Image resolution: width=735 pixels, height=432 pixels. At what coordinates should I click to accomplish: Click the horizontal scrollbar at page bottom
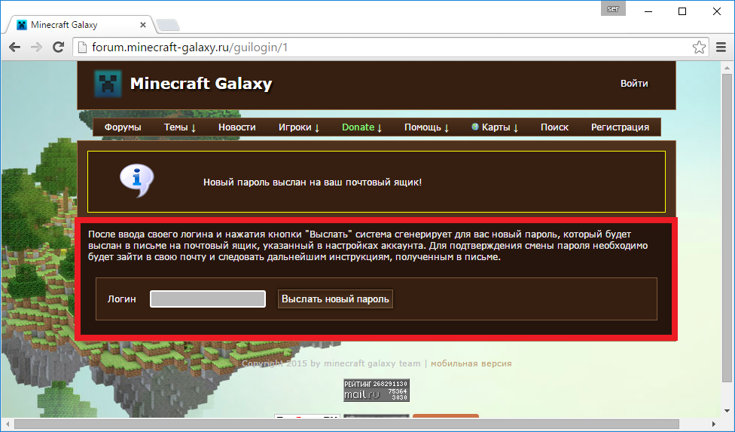(361, 425)
